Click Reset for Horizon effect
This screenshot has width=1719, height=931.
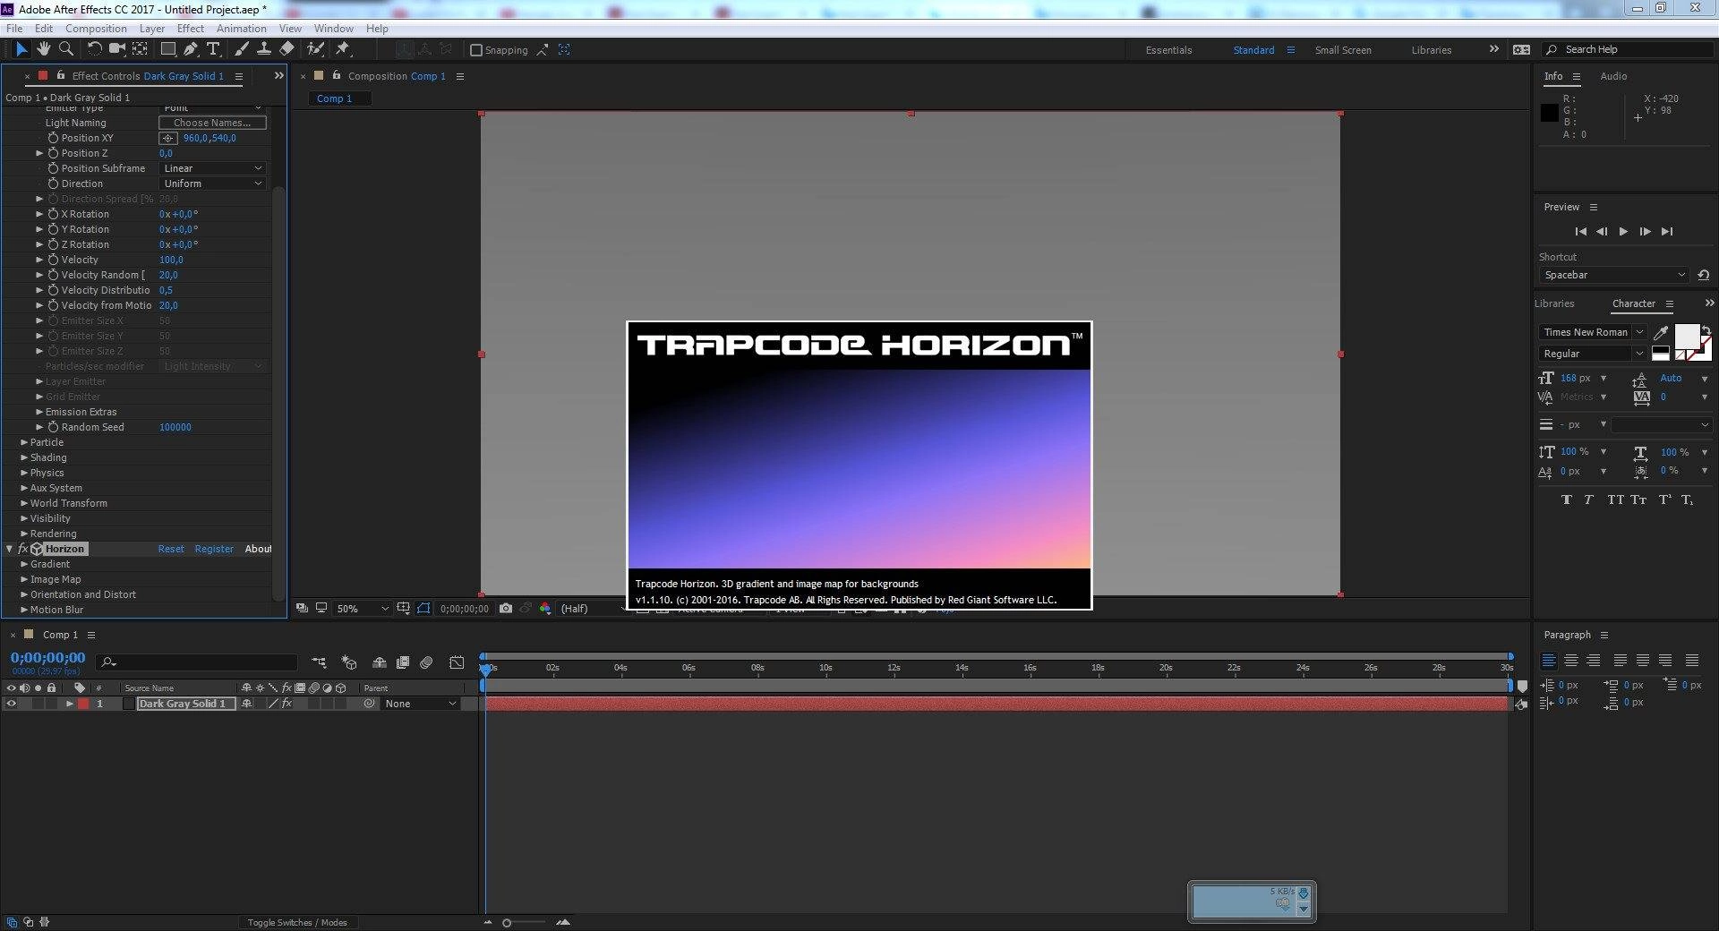click(x=171, y=549)
